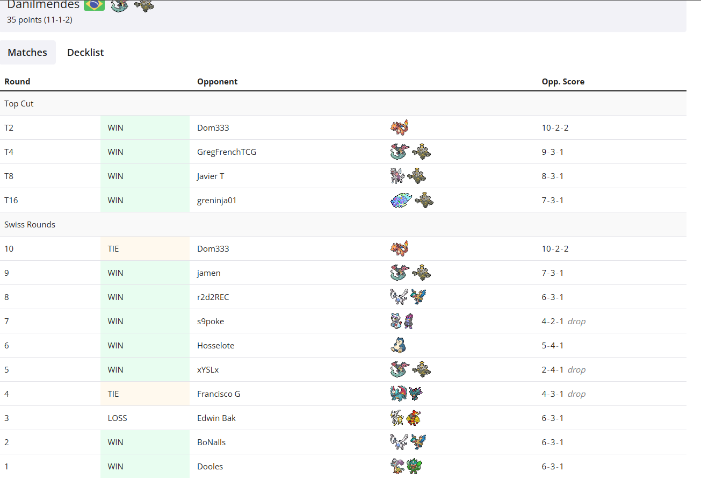This screenshot has height=478, width=701.
Task: Open Dom333 in Swiss round 10
Action: [x=213, y=248]
